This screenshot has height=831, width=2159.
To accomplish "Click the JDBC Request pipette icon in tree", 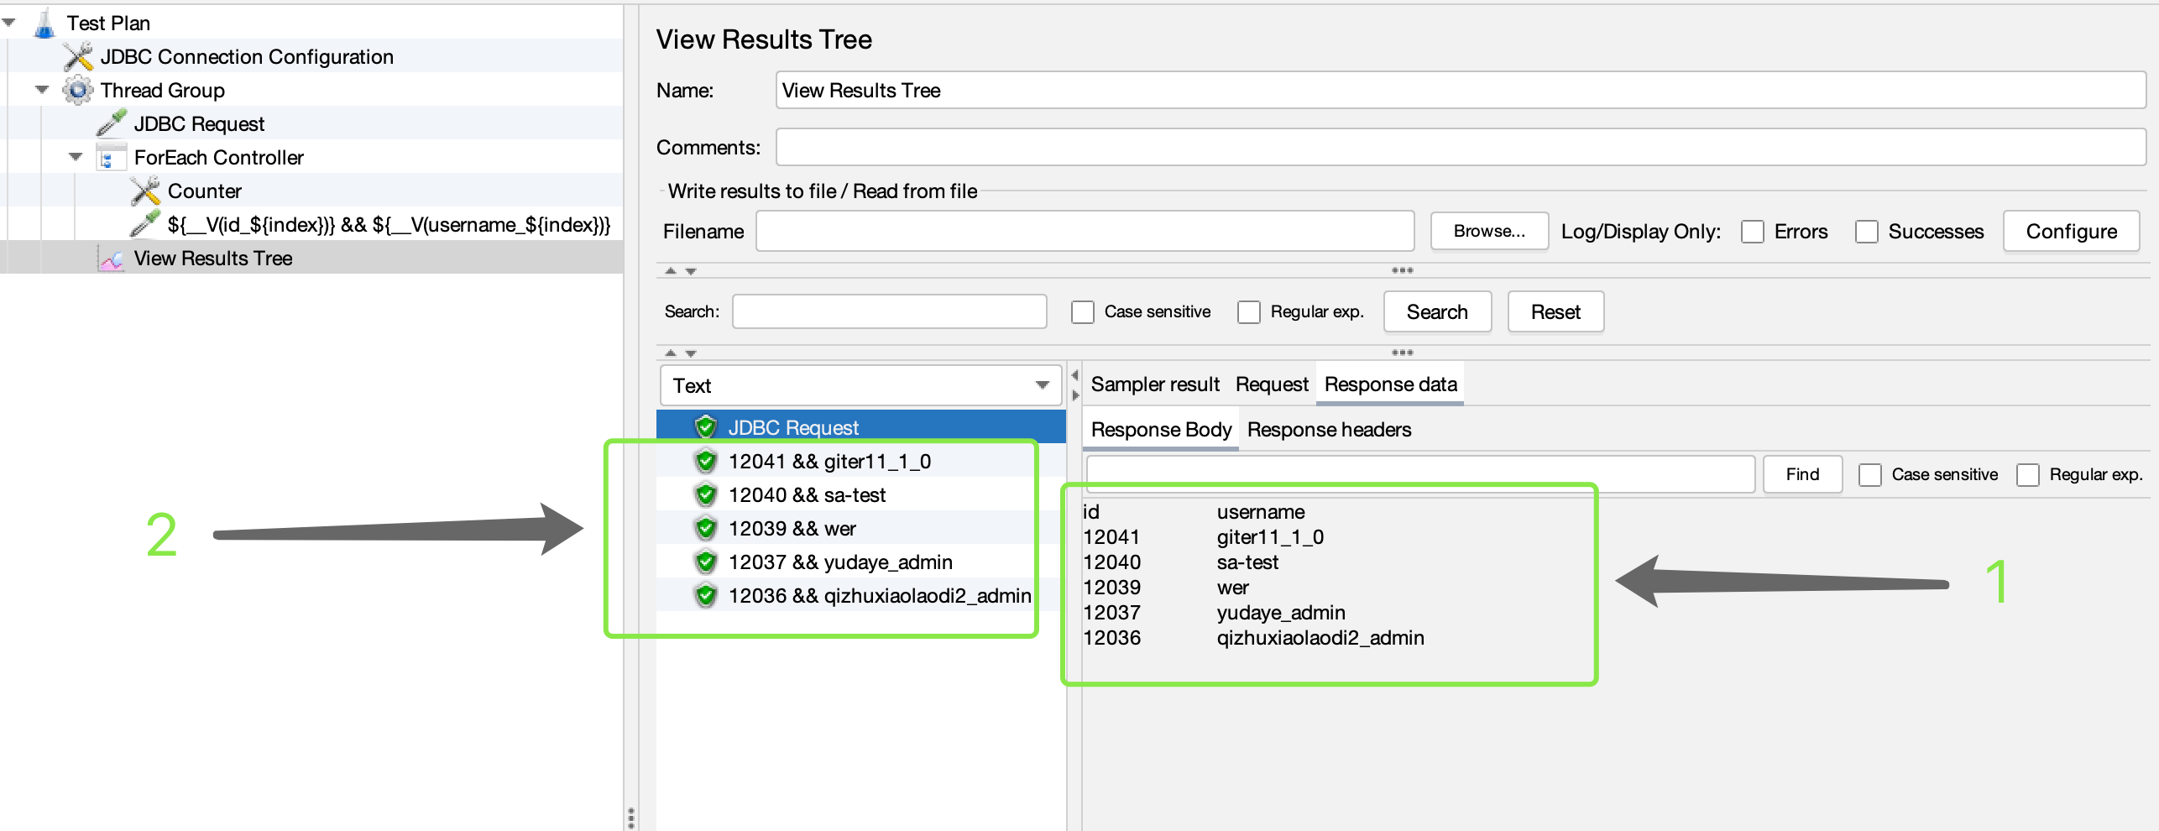I will click(x=112, y=123).
